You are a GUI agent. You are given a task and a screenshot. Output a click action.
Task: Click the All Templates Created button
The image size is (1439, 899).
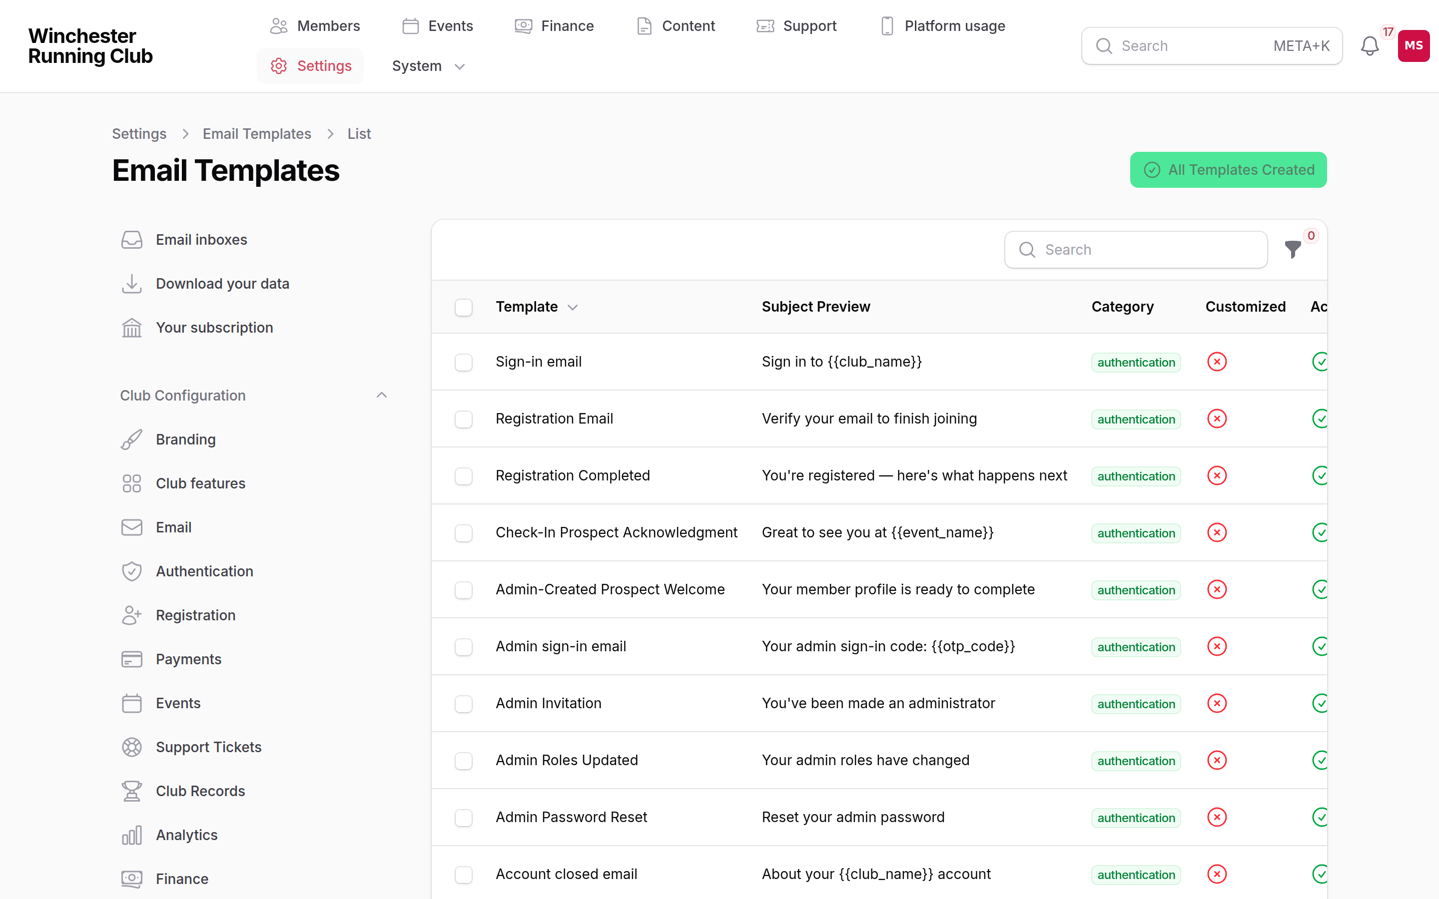1228,170
